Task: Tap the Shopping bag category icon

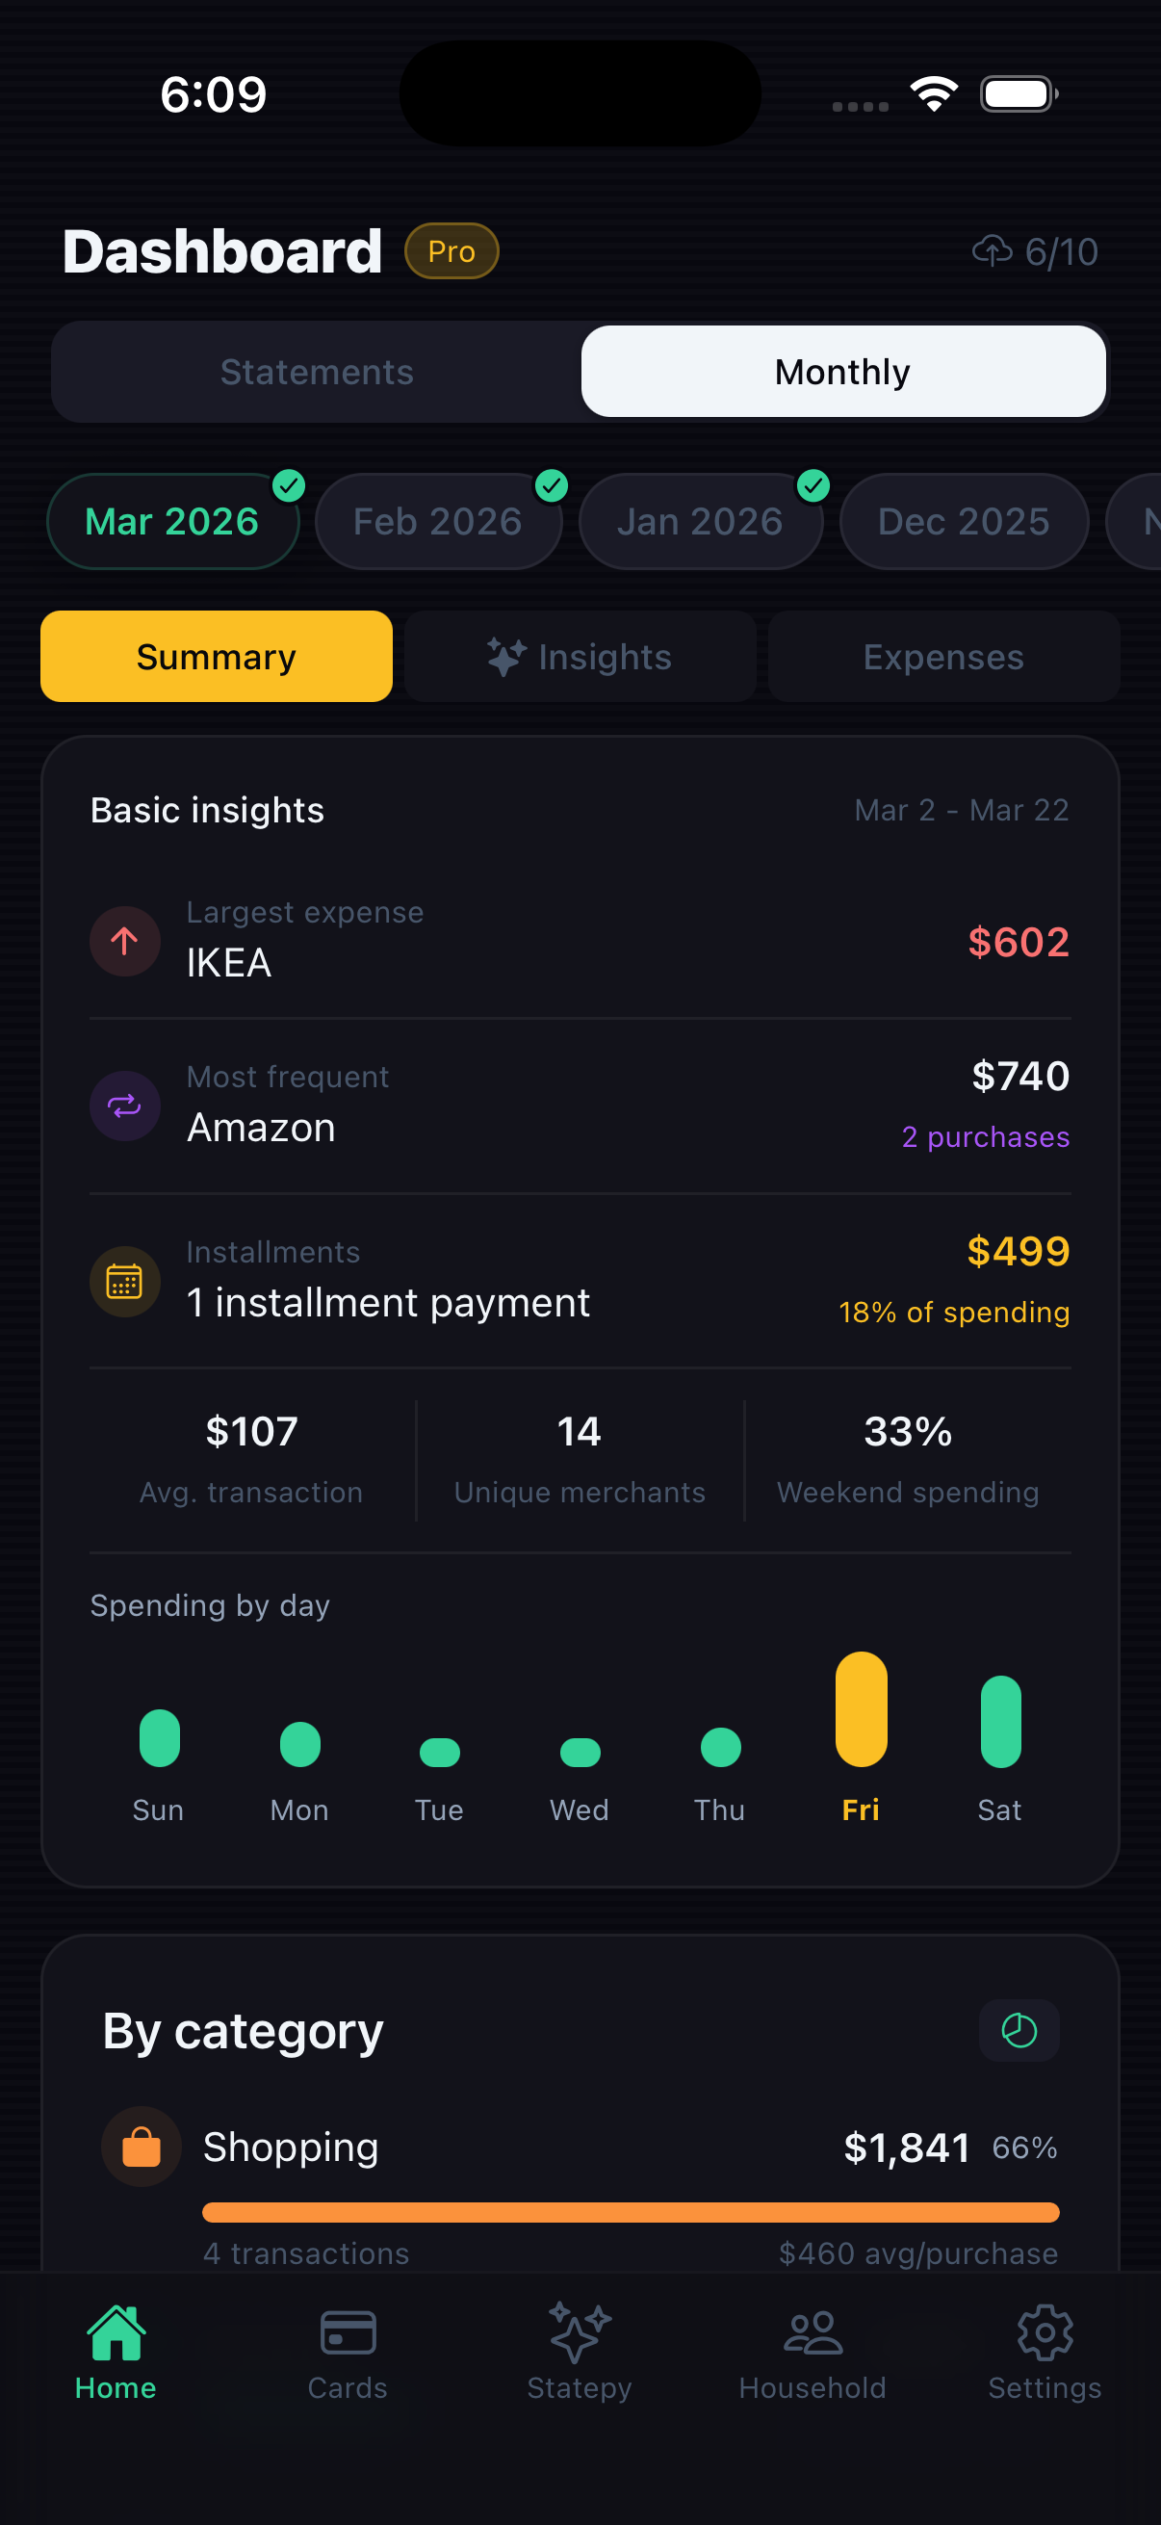Action: click(x=142, y=2147)
